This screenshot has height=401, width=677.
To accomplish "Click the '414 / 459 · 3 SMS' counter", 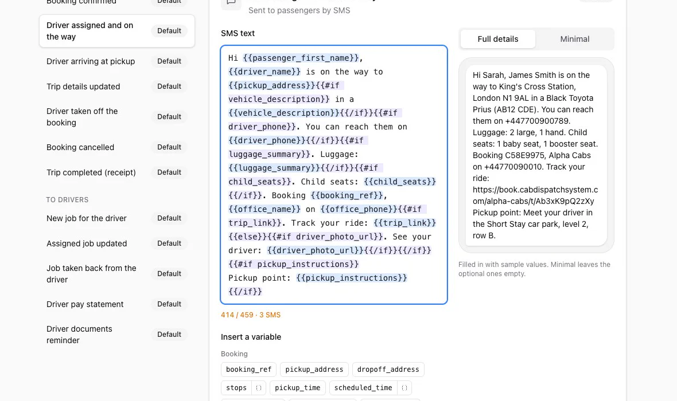I will pos(251,314).
